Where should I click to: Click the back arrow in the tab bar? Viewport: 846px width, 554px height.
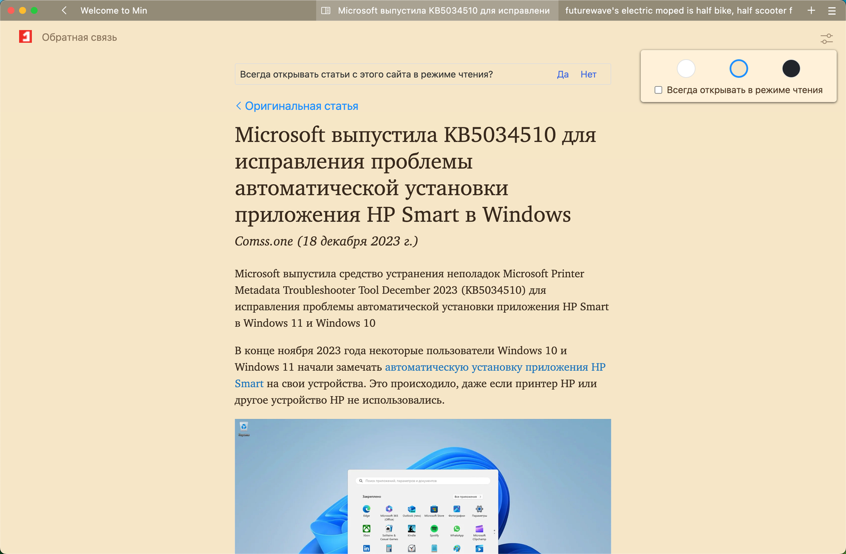click(64, 10)
